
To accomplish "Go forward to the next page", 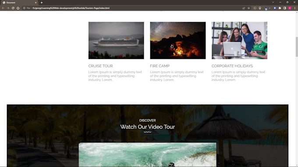I will click(8, 8).
